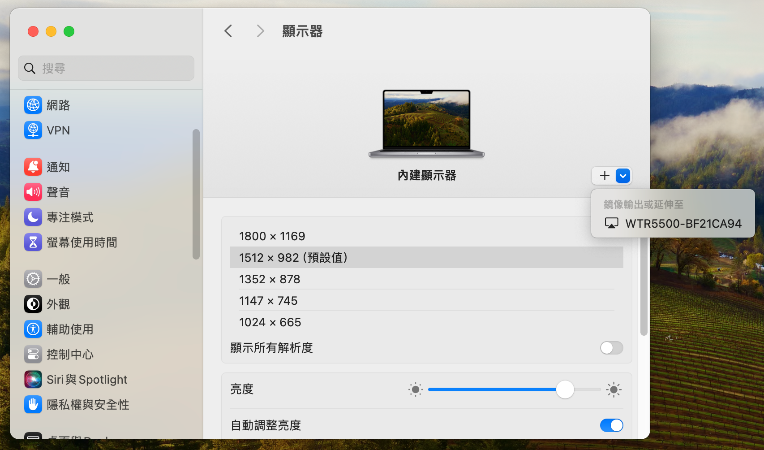Click the blue chevron next to plus button
Image resolution: width=764 pixels, height=450 pixels.
[x=623, y=176]
